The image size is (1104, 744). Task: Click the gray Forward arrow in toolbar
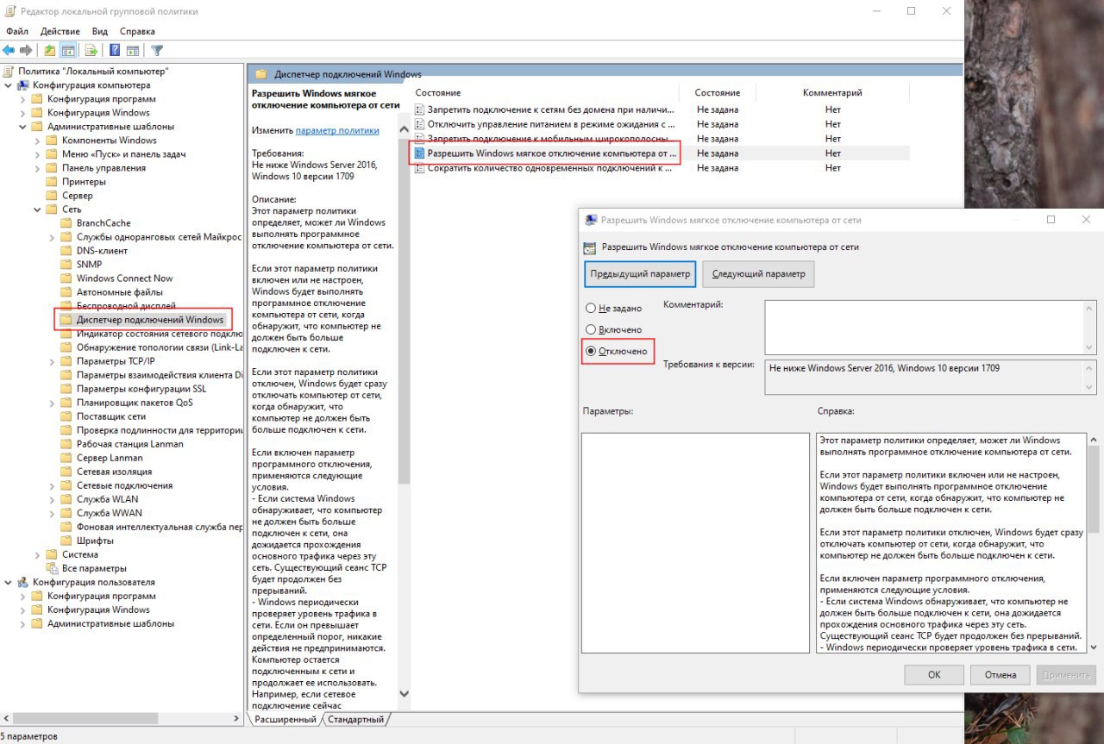pos(26,50)
